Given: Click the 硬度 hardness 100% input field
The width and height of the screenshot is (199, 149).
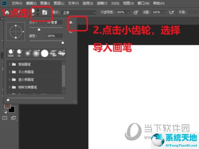Looking at the screenshot, I should (x=55, y=36).
